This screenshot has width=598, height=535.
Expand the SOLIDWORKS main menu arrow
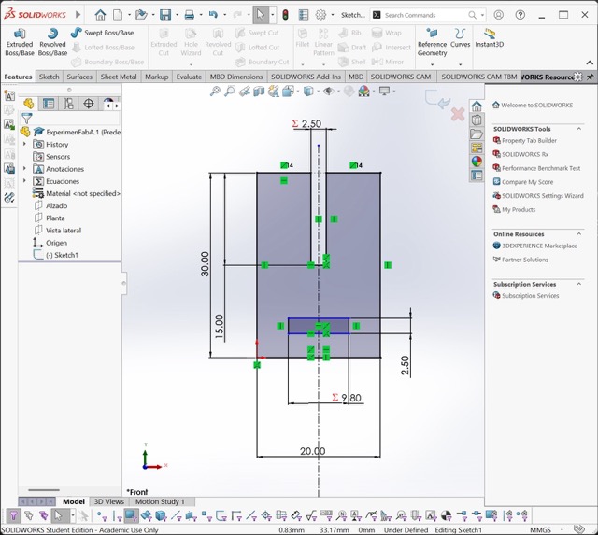[78, 15]
